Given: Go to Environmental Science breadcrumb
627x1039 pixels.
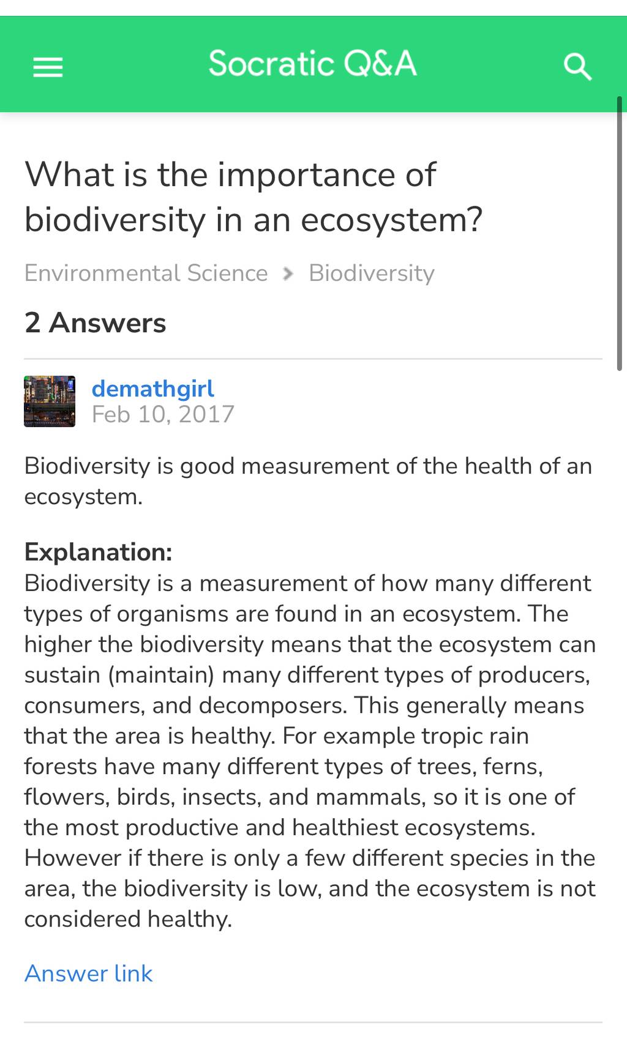Looking at the screenshot, I should [x=146, y=273].
